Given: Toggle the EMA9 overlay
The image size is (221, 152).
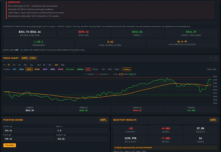Looking at the screenshot, I should coord(15,69).
